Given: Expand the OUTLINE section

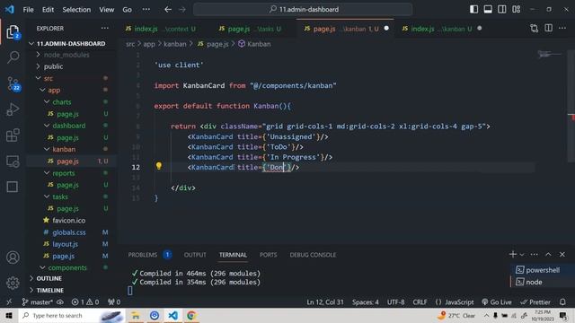Looking at the screenshot, I should pos(49,278).
